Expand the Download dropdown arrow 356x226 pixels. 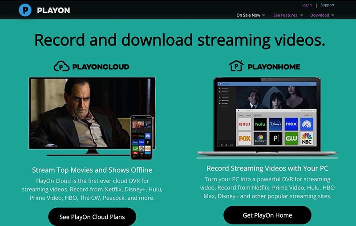click(332, 16)
